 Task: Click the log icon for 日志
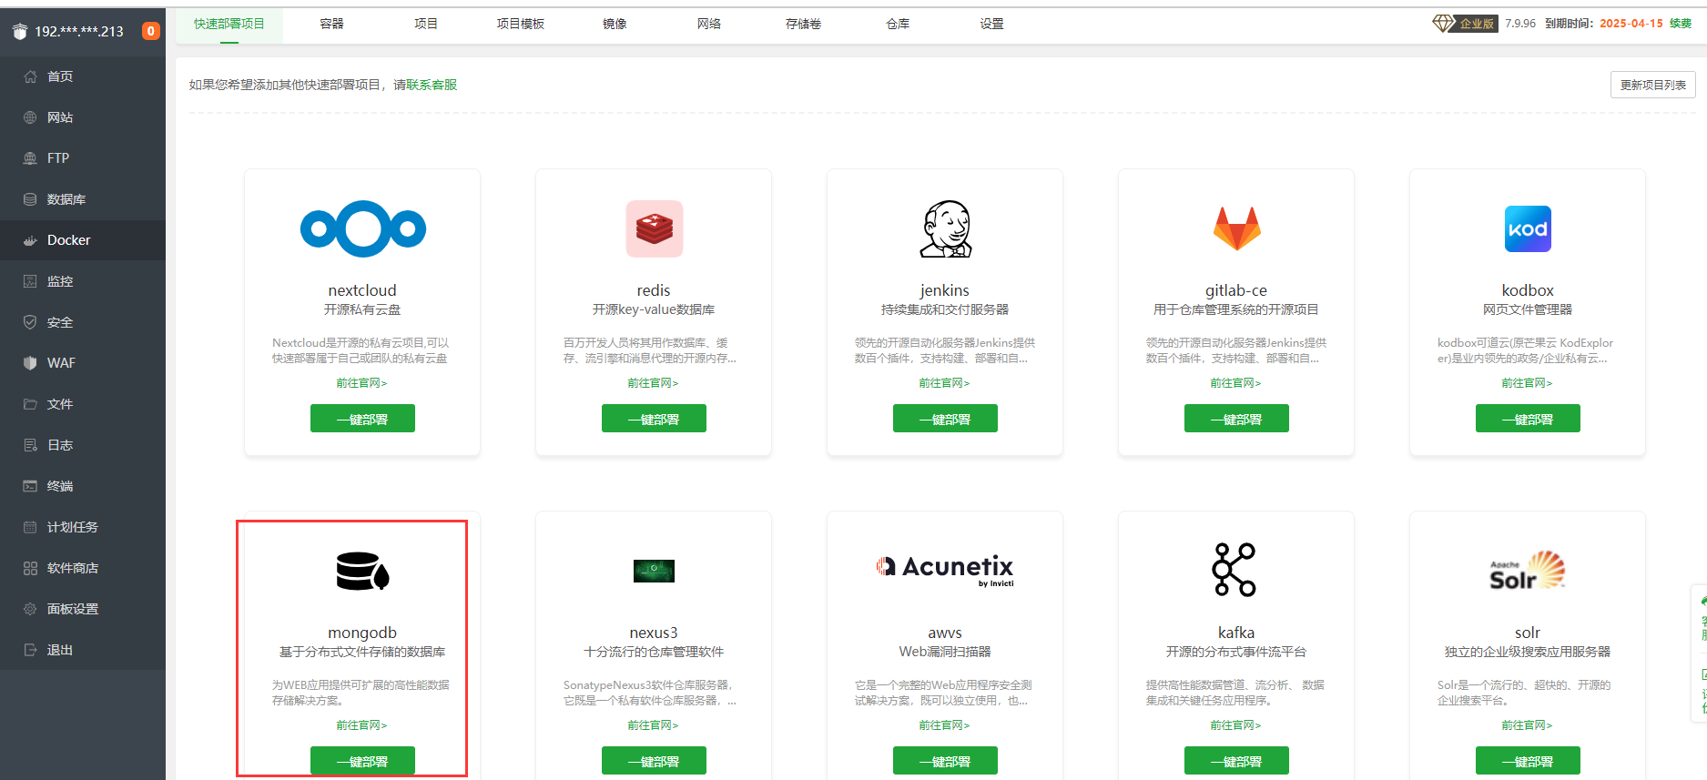click(30, 445)
